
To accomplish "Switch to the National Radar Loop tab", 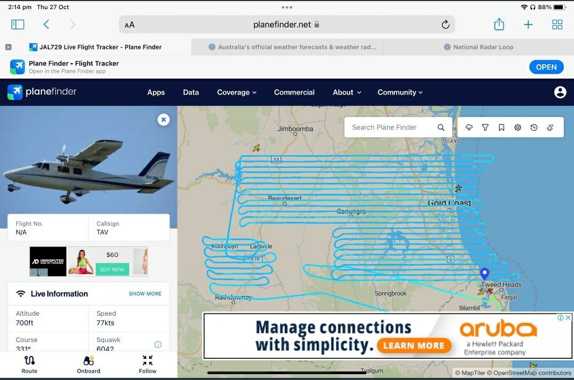I will click(478, 47).
